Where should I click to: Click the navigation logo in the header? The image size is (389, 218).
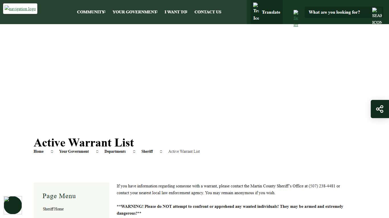(20, 9)
